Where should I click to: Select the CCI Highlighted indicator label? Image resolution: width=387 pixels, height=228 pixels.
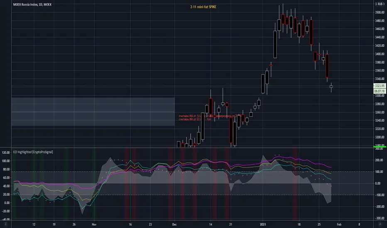(x=33, y=152)
